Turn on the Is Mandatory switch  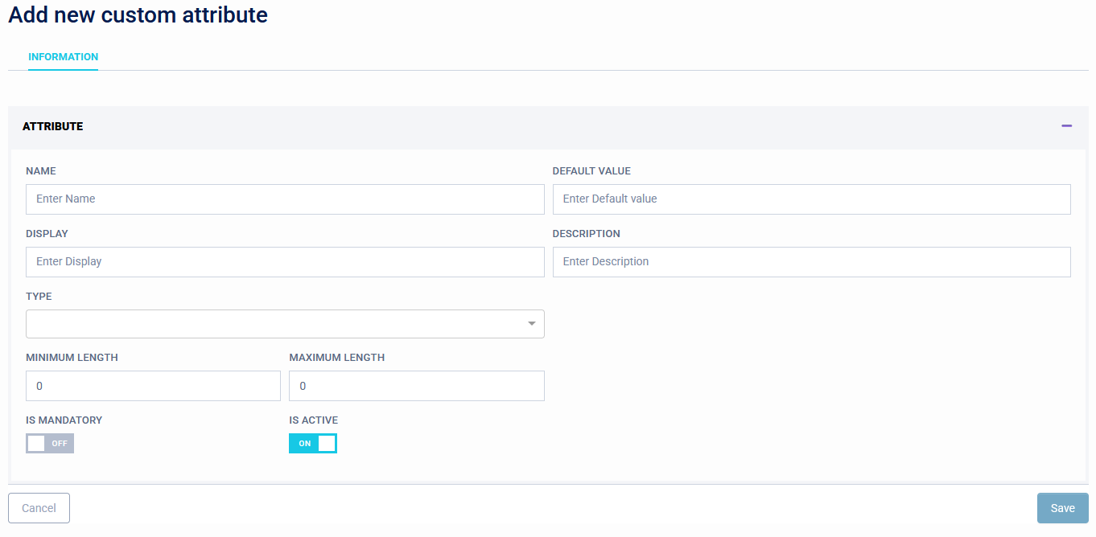pos(50,444)
